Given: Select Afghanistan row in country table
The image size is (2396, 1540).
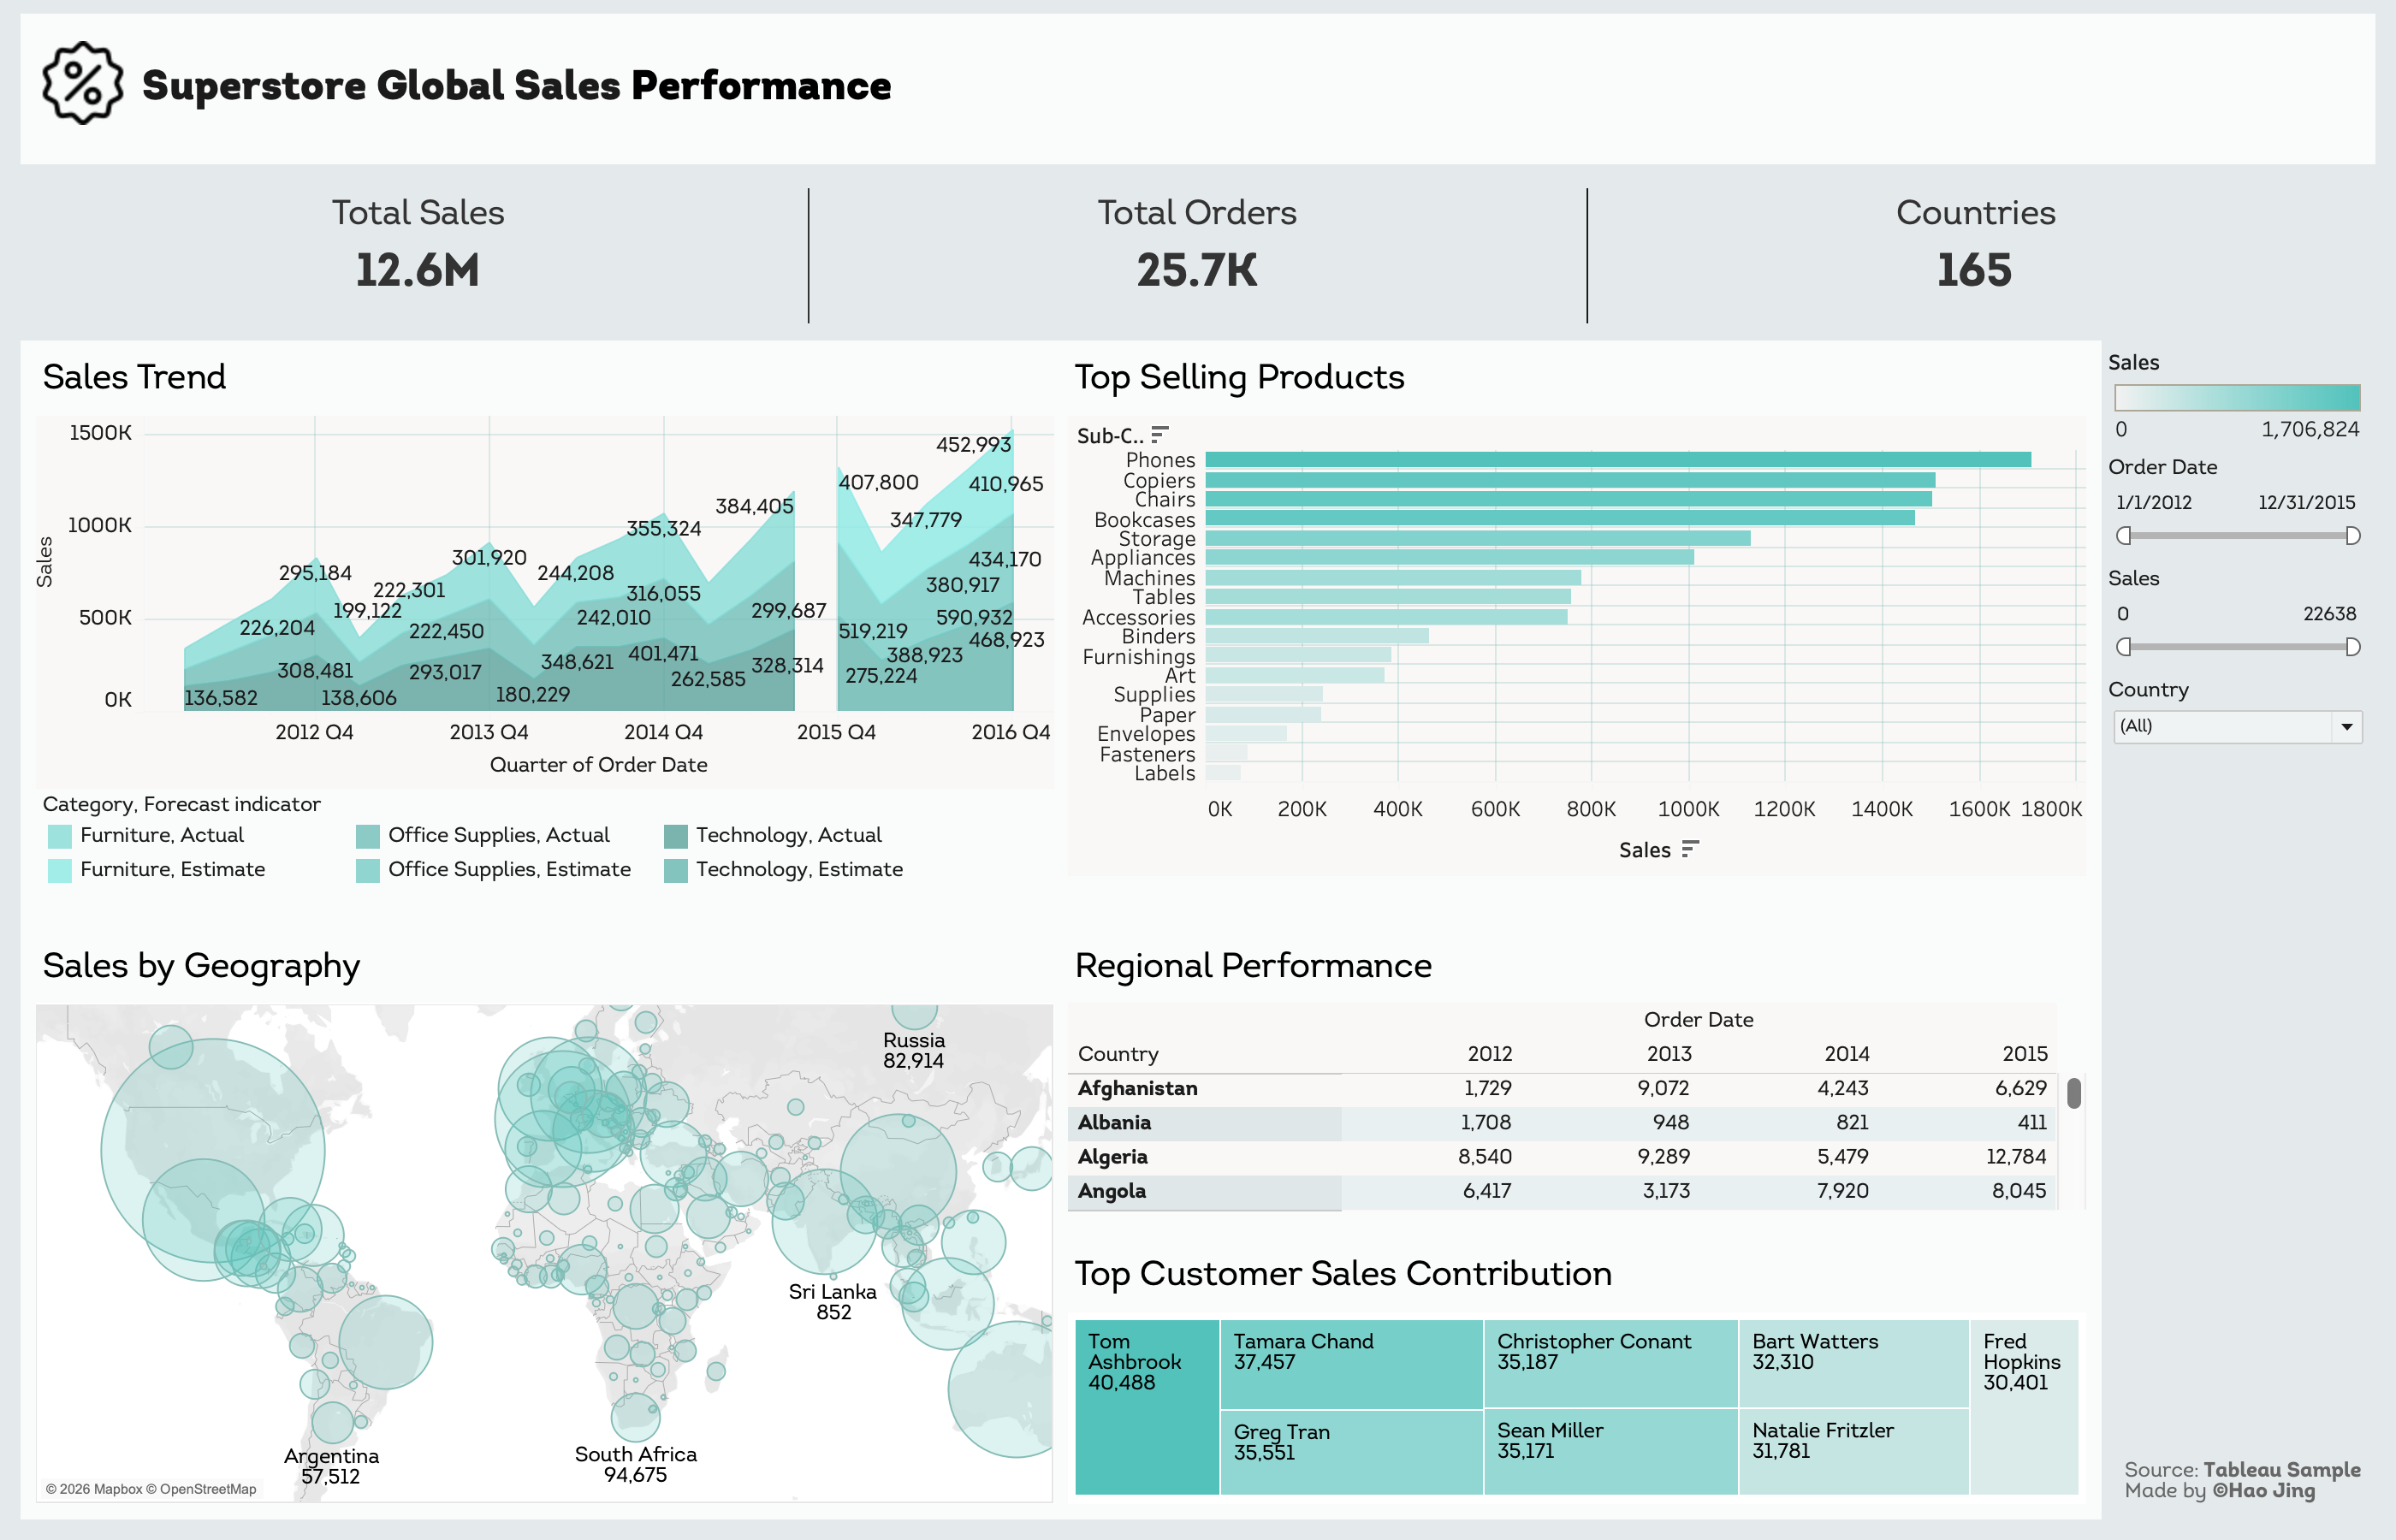Looking at the screenshot, I should [1138, 1088].
